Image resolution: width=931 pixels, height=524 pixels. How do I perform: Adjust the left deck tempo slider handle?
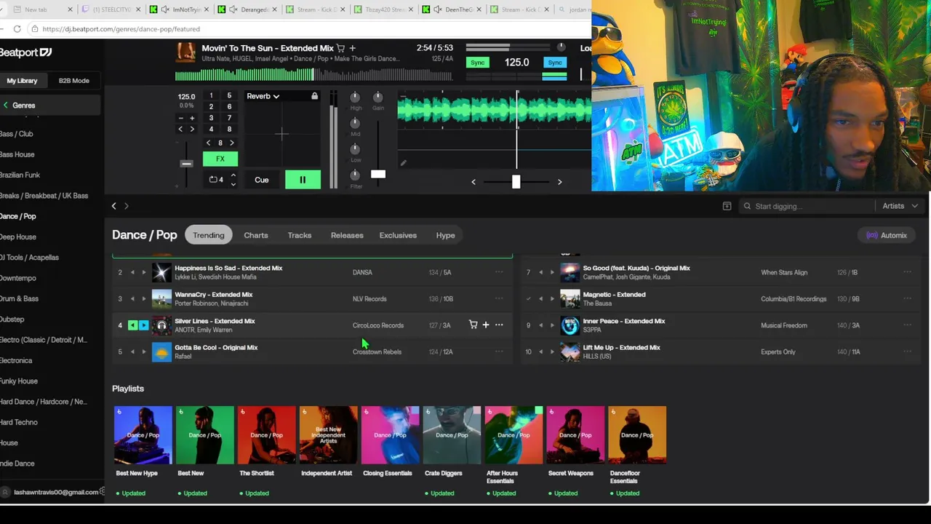point(186,164)
